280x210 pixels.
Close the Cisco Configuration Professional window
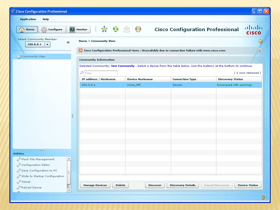[x=266, y=11]
